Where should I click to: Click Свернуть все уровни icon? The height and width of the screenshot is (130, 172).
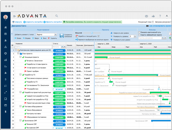point(112,33)
